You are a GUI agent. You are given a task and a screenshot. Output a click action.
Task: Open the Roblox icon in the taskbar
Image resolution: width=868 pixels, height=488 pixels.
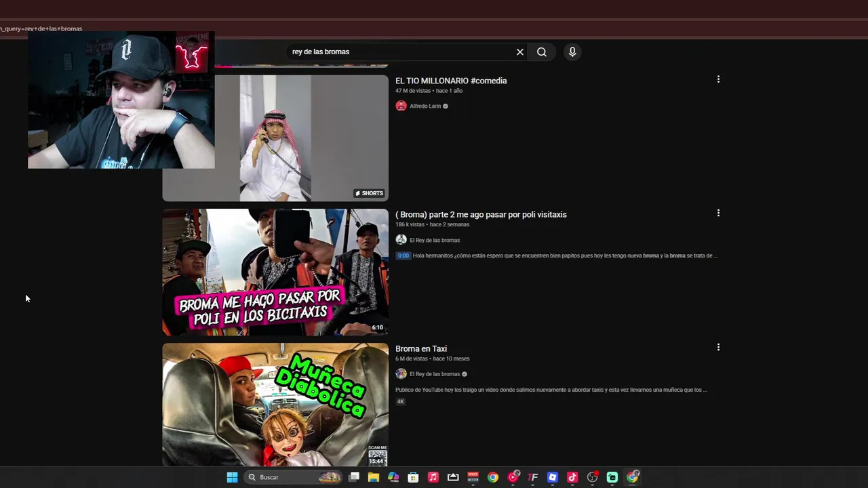553,477
